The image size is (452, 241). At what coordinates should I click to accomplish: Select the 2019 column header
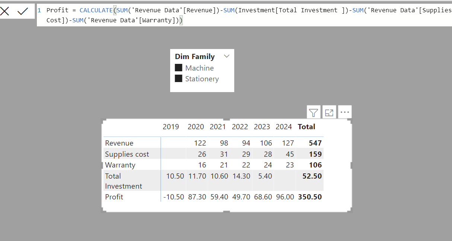171,127
